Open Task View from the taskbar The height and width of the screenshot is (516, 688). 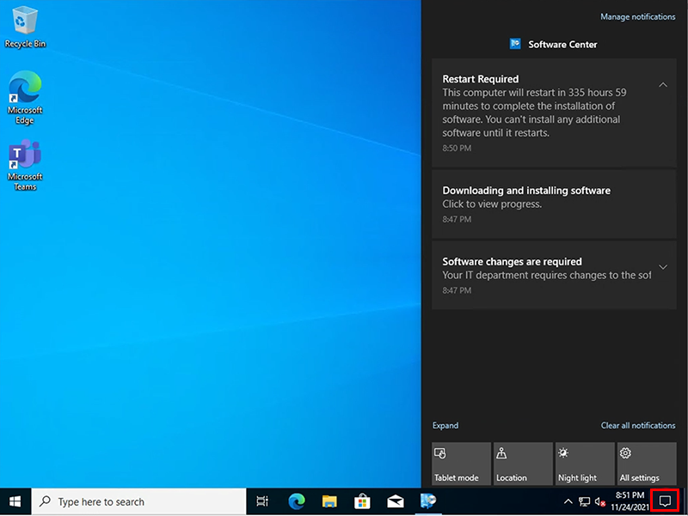tap(263, 501)
